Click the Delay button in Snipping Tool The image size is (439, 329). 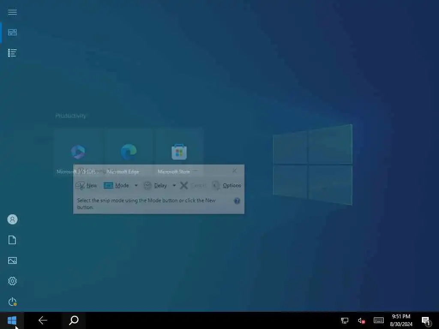pos(155,185)
